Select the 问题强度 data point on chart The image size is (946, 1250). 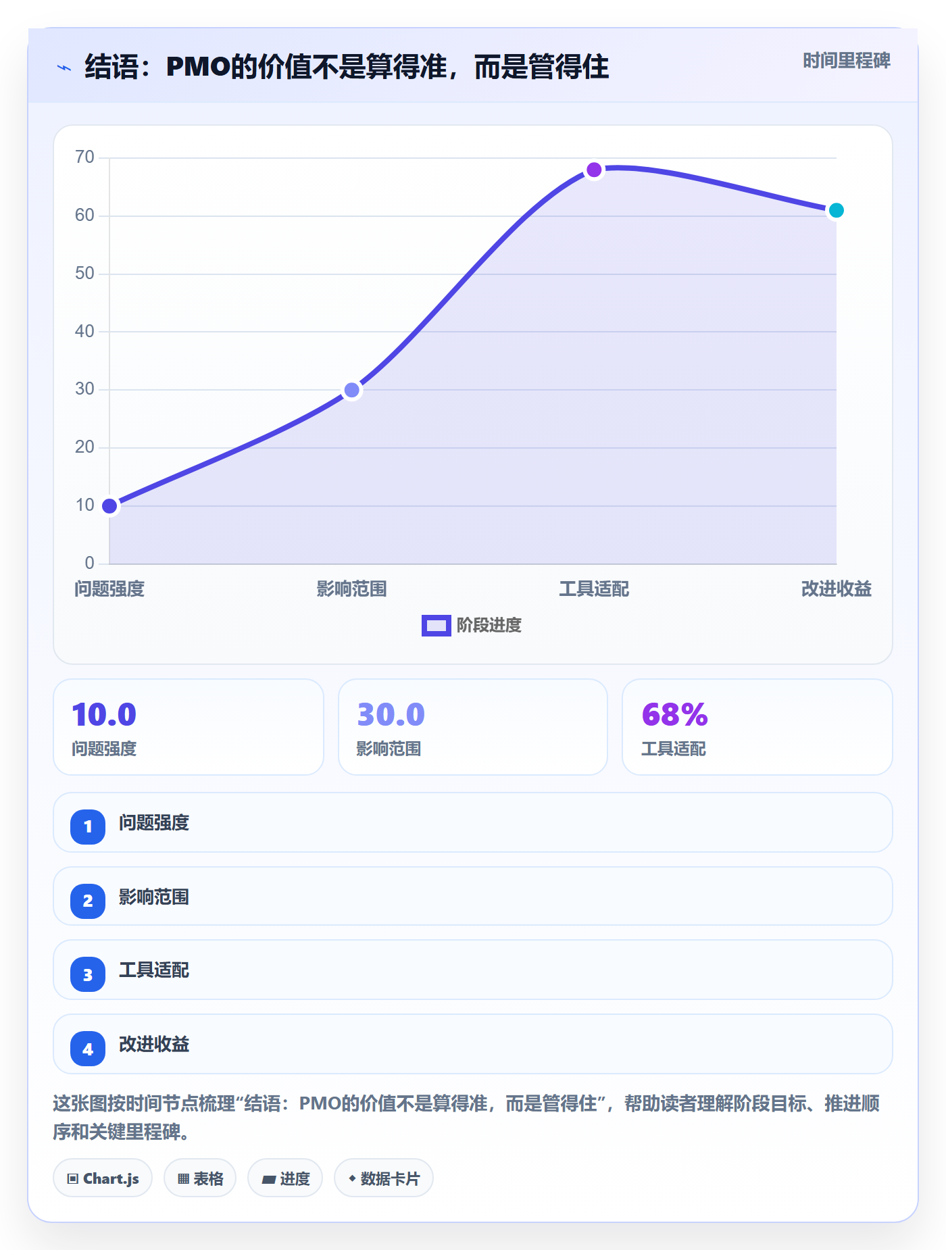point(109,506)
